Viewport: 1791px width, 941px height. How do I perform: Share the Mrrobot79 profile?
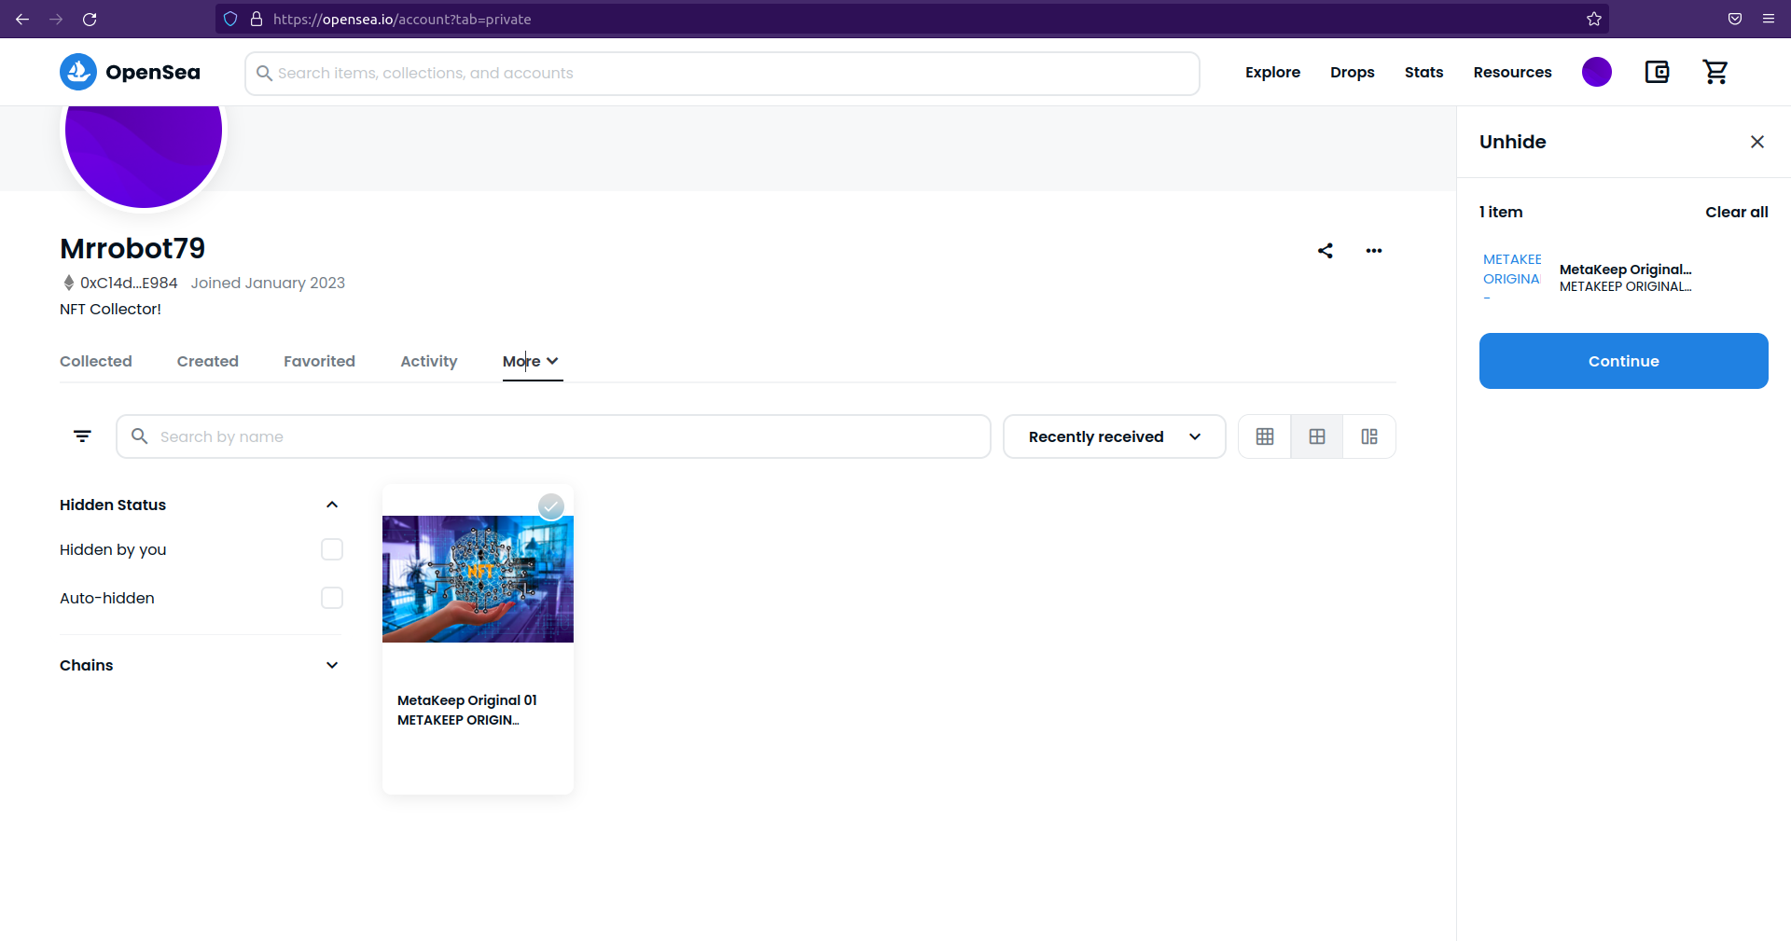pyautogui.click(x=1326, y=250)
